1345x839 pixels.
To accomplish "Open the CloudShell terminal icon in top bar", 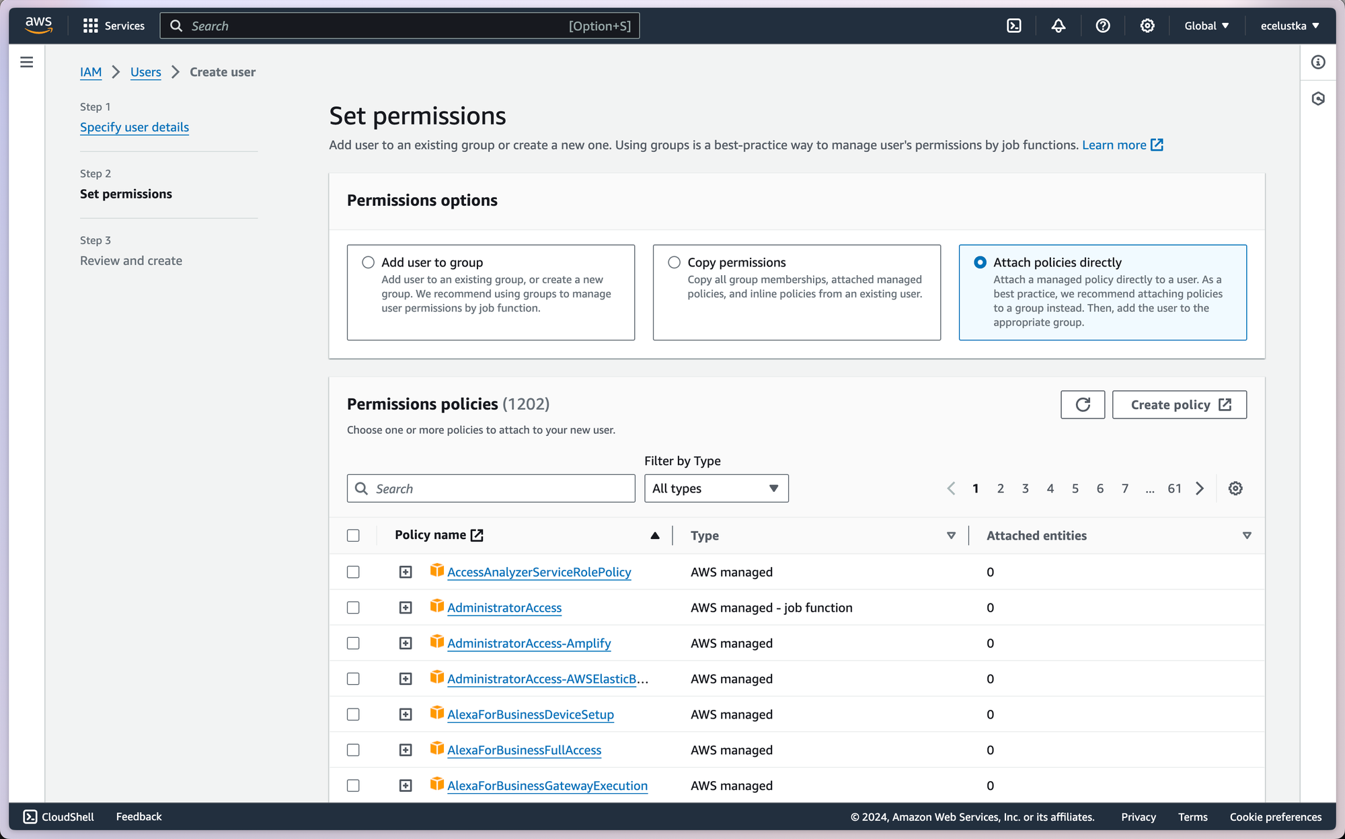I will (1013, 26).
